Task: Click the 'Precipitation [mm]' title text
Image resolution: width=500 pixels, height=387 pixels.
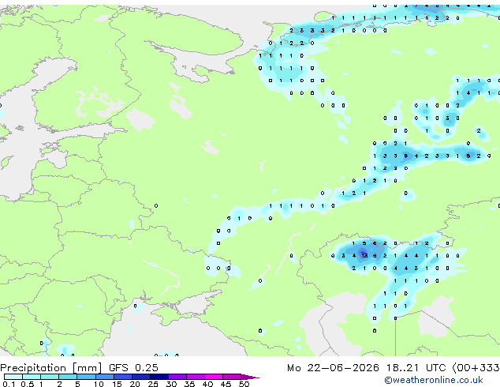Action: [51, 368]
